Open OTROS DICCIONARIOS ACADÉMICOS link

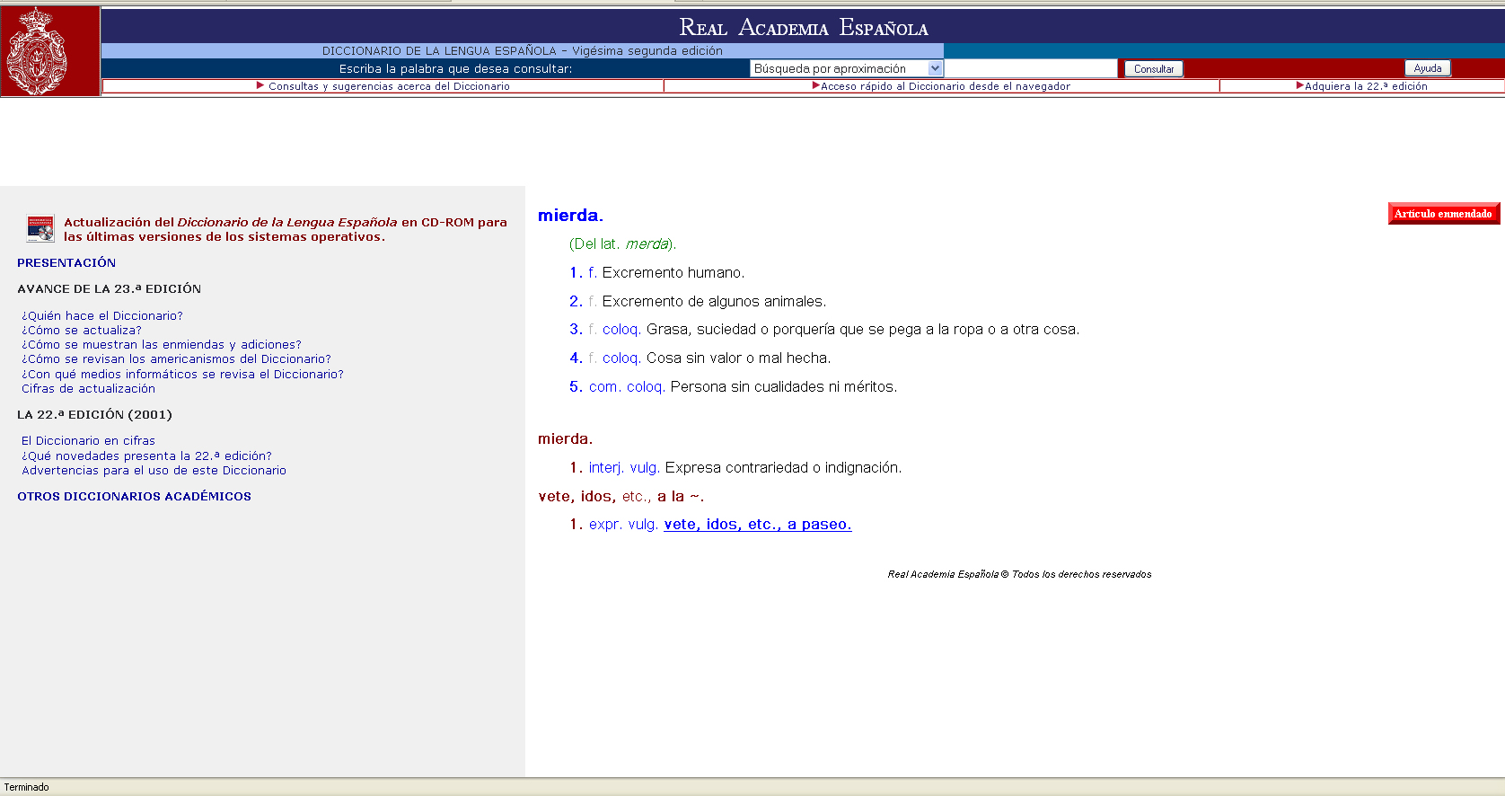[134, 496]
